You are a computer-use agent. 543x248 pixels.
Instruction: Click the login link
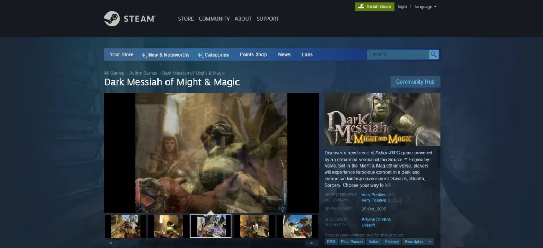pyautogui.click(x=402, y=6)
